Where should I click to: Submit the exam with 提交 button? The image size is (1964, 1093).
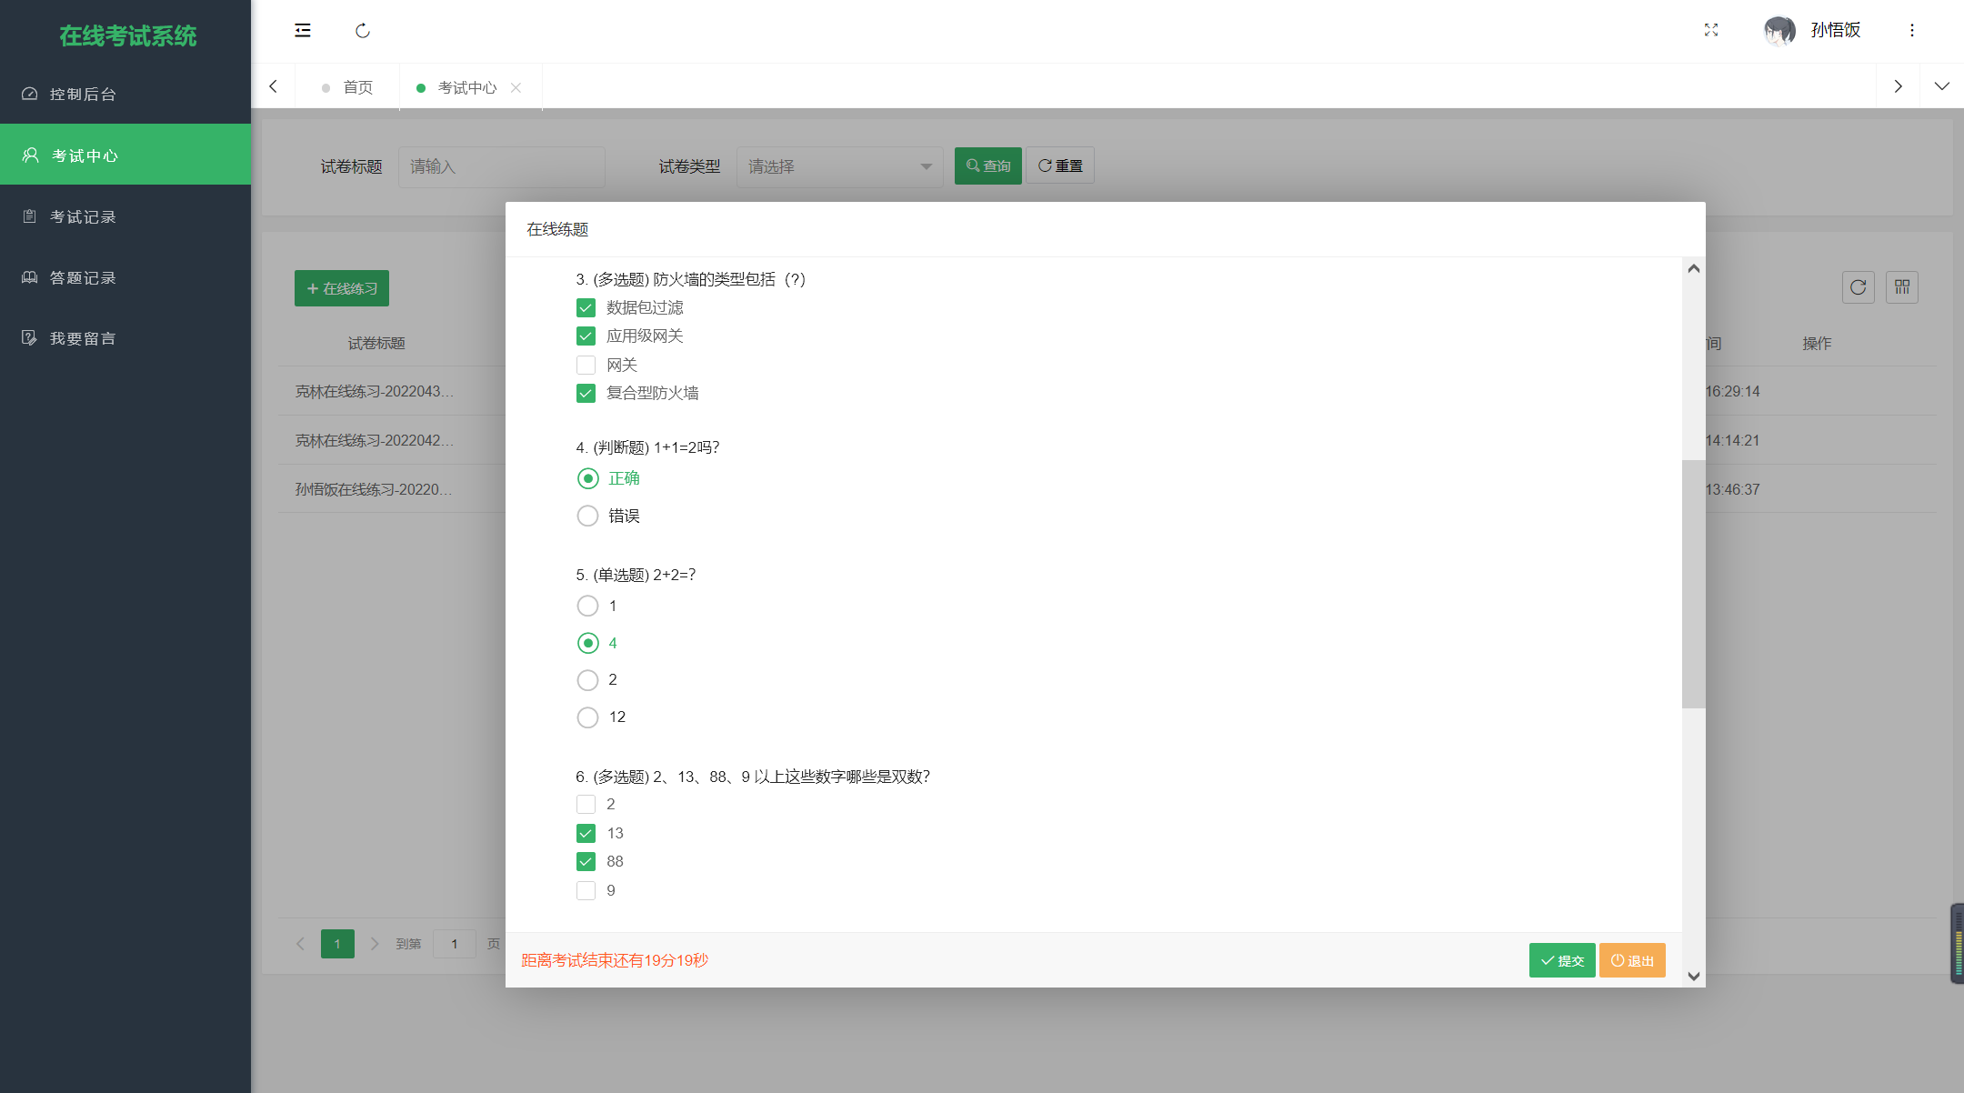click(1561, 960)
